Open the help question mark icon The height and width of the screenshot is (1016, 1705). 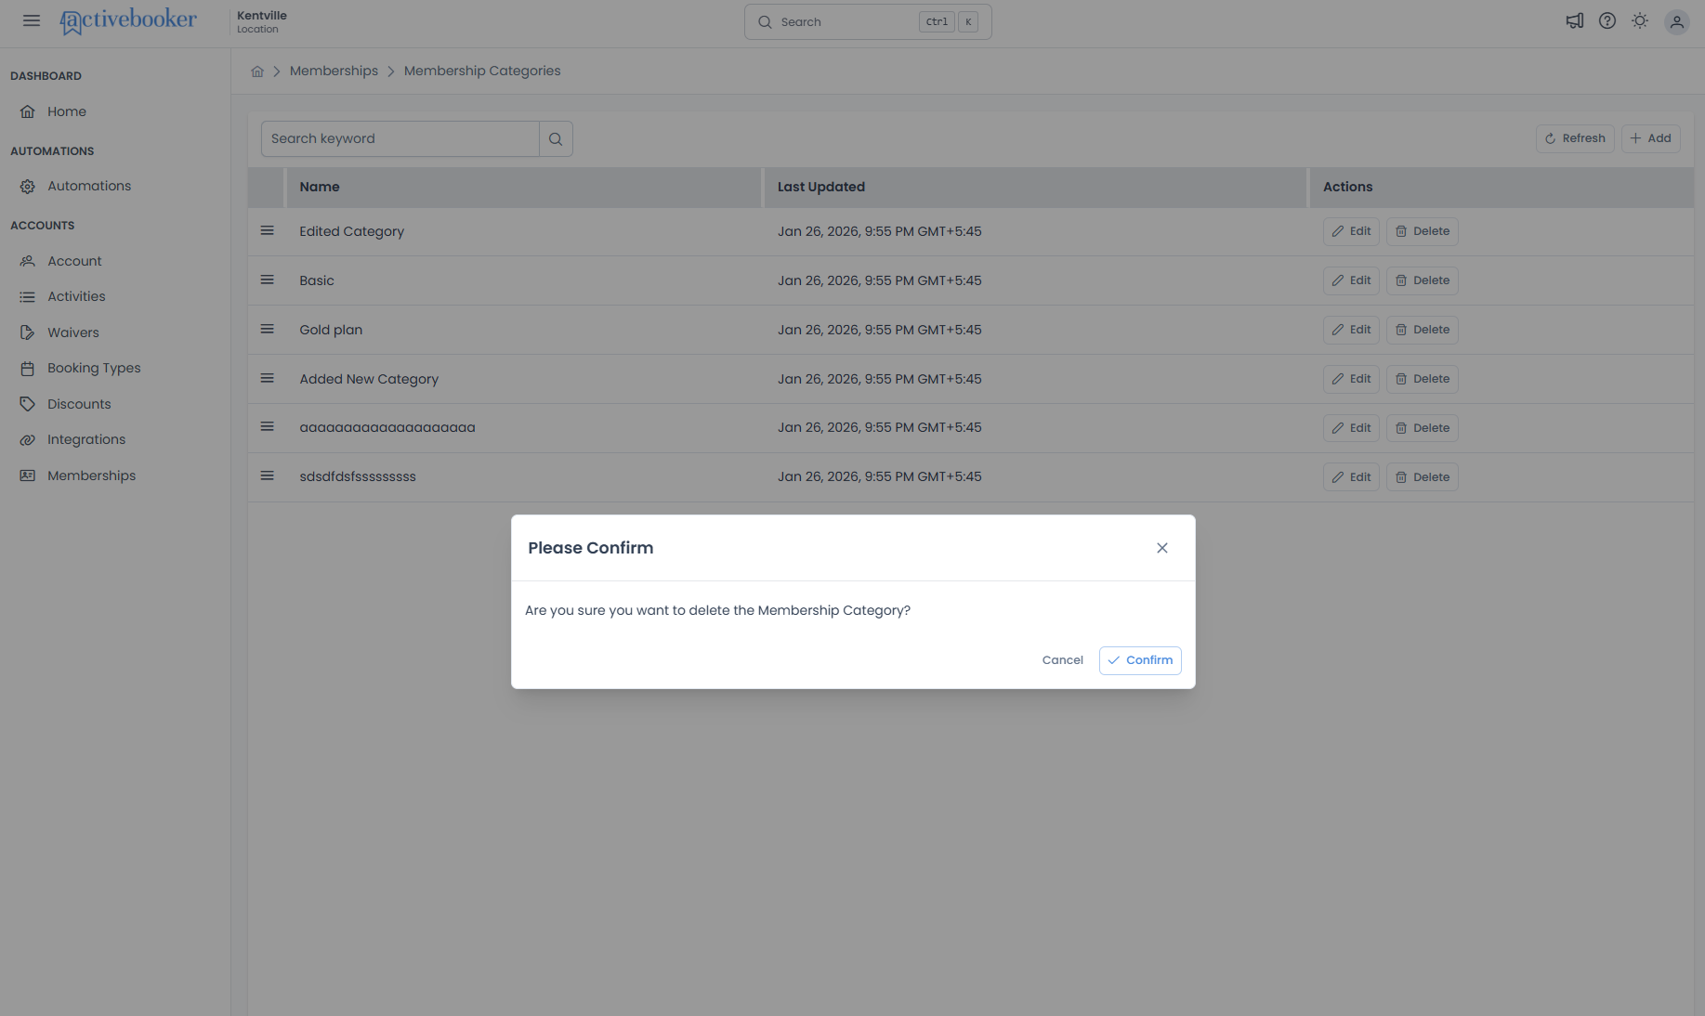(1607, 20)
